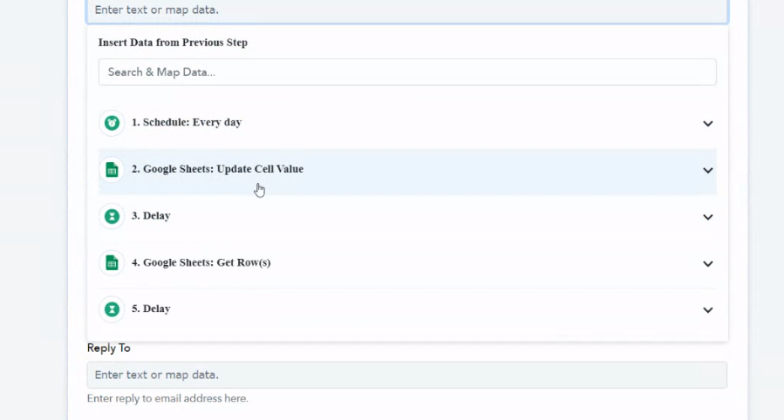The width and height of the screenshot is (784, 420).
Task: Click the hourglass icon for step 5 Delay
Action: coord(112,309)
